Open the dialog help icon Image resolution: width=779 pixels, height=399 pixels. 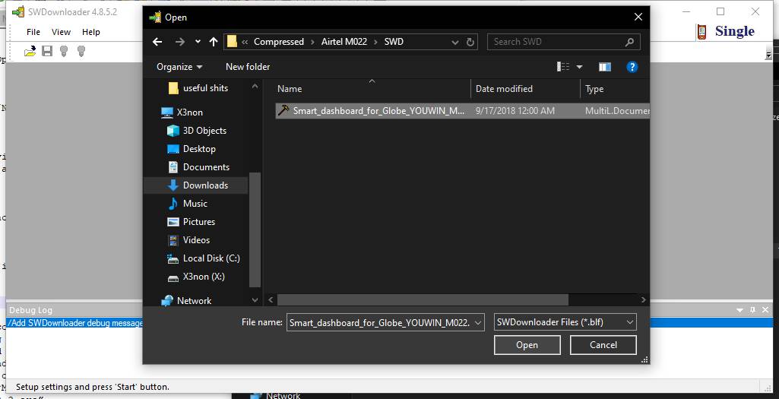coord(632,67)
